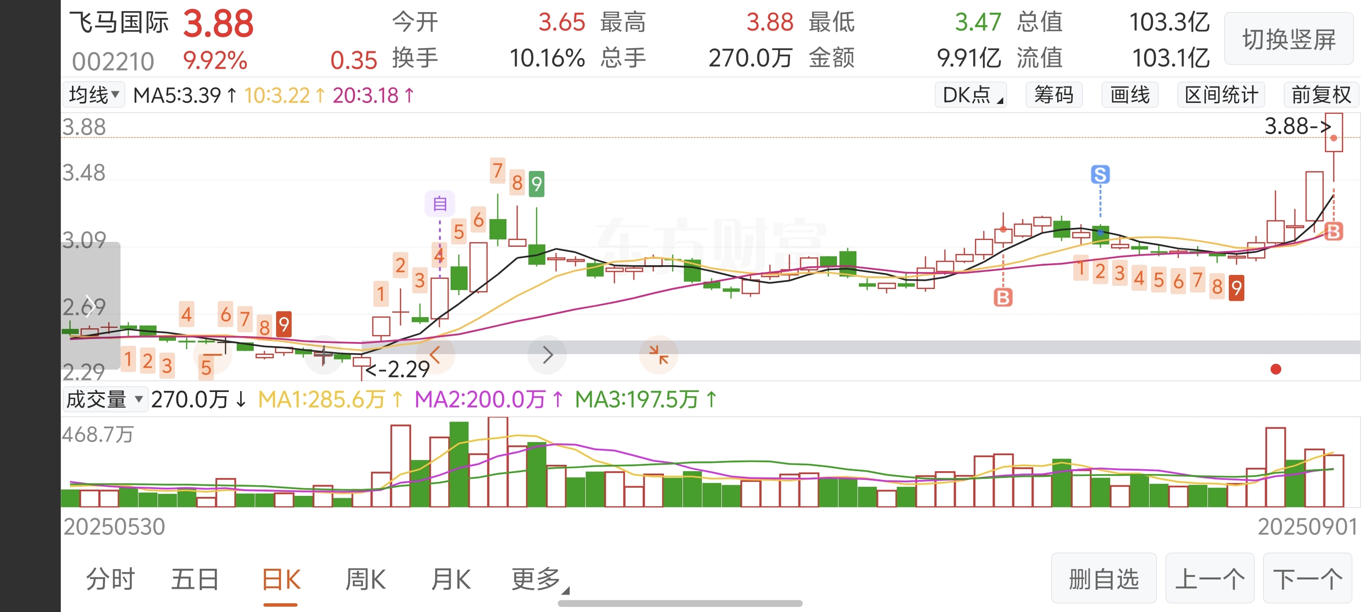Viewport: 1361px width, 612px height.
Task: Select the 日K tab
Action: click(x=281, y=579)
